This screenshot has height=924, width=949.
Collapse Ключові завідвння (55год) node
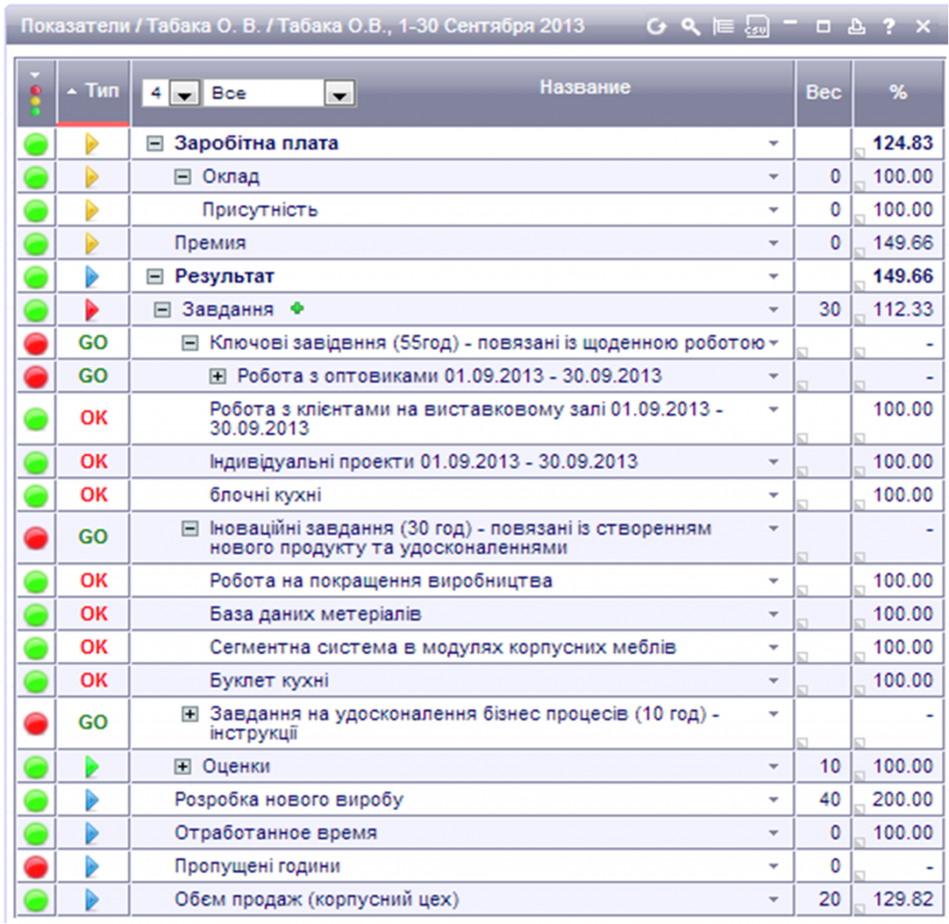coord(189,343)
